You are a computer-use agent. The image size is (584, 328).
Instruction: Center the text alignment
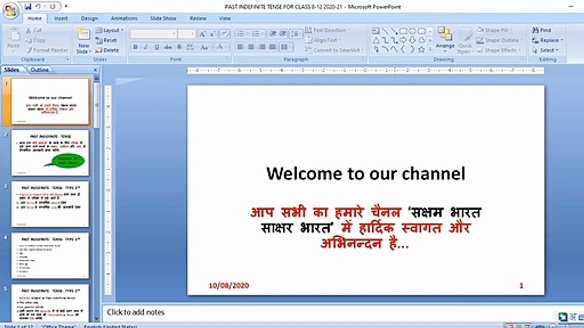(251, 47)
